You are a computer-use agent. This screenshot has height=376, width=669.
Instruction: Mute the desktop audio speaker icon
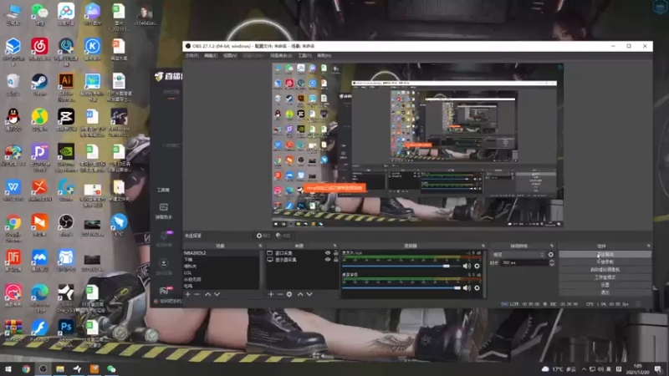coord(467,288)
